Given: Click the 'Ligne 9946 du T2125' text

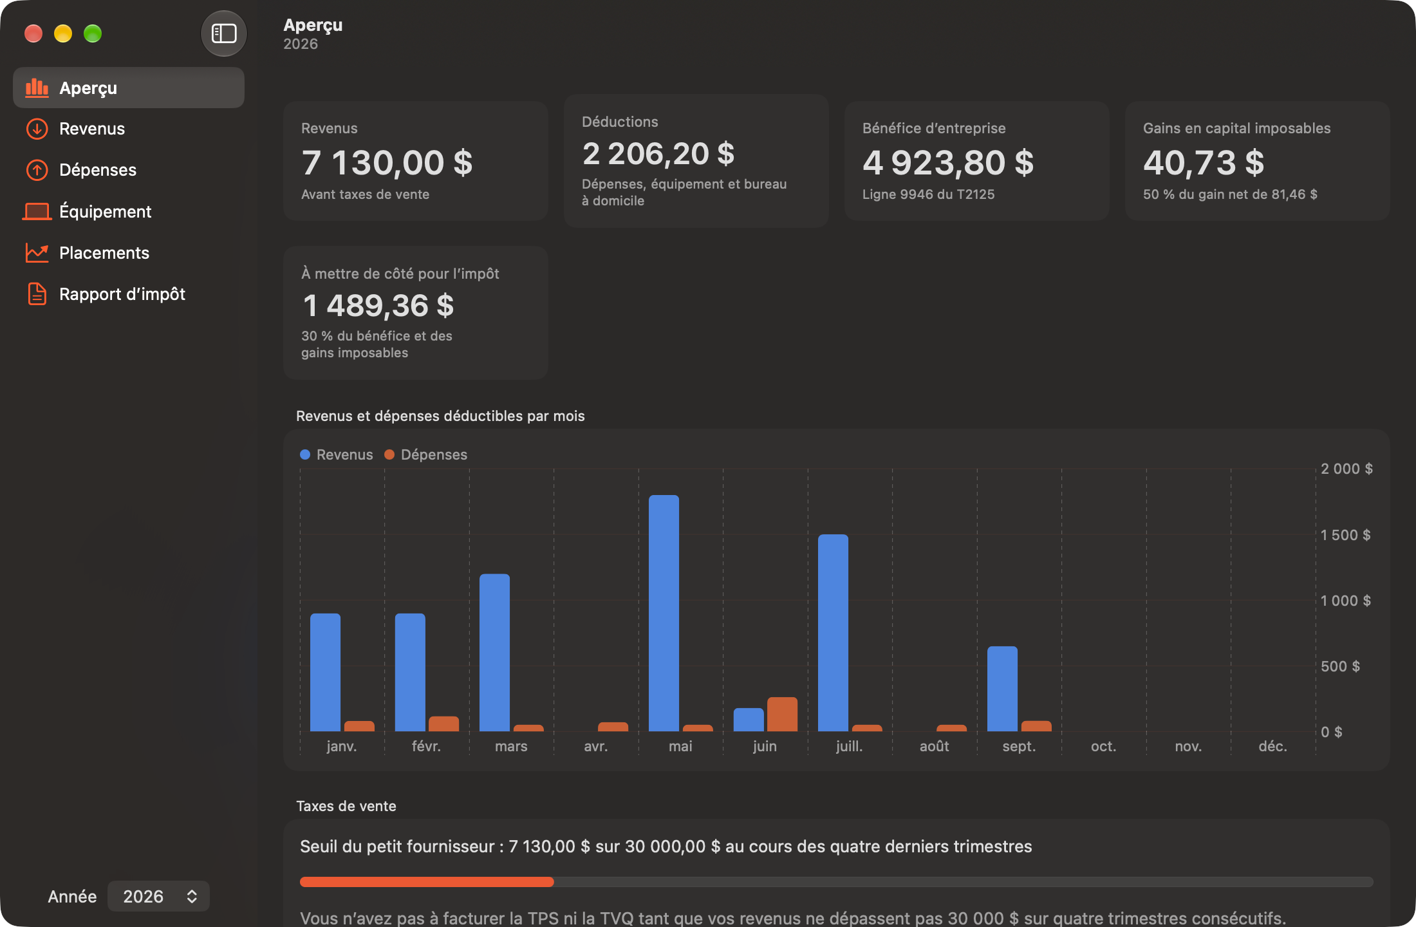Looking at the screenshot, I should [x=928, y=194].
